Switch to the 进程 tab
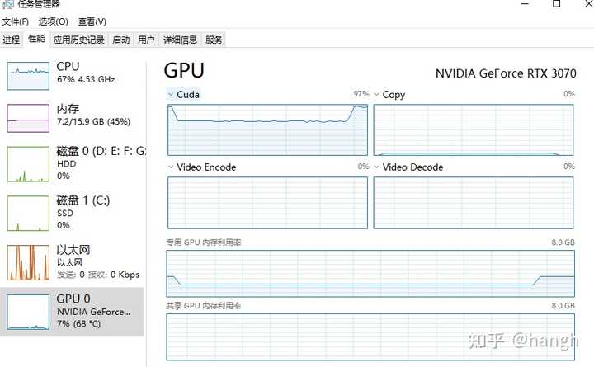The image size is (594, 367). tap(12, 40)
